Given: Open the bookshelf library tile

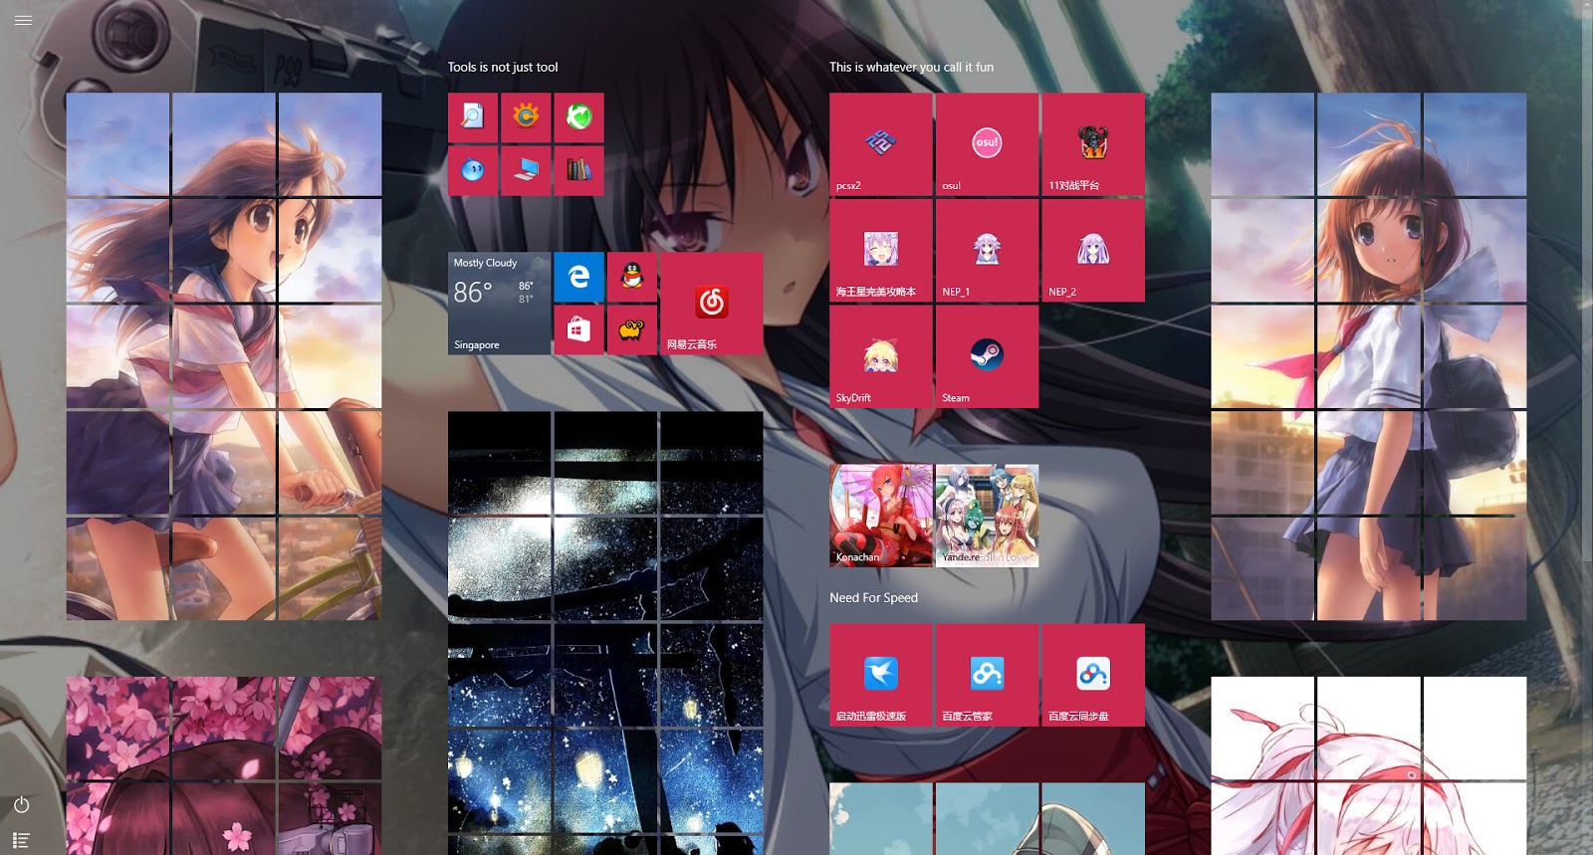Looking at the screenshot, I should [x=579, y=171].
